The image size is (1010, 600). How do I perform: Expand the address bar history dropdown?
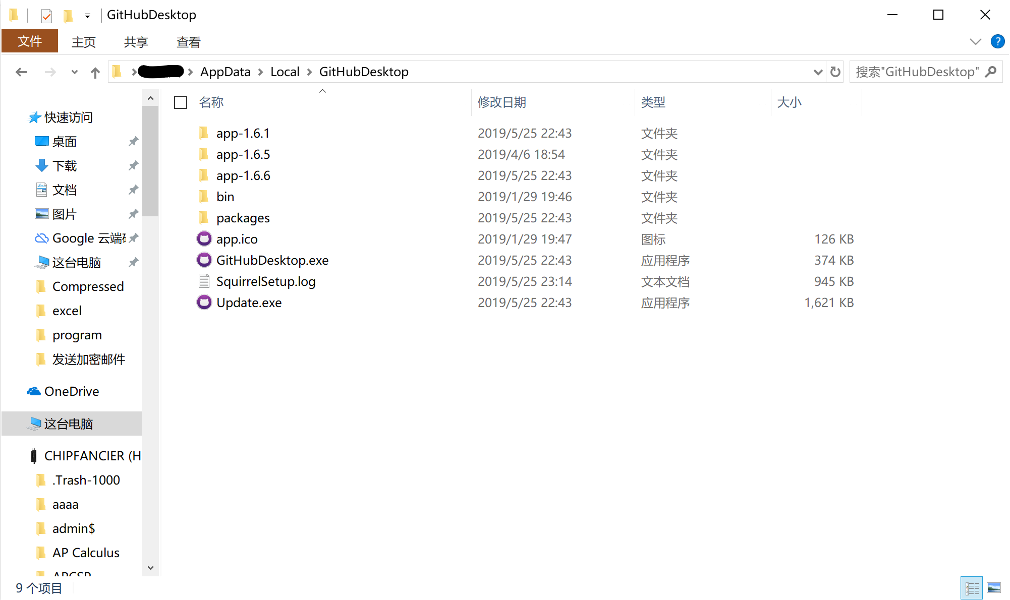click(818, 72)
